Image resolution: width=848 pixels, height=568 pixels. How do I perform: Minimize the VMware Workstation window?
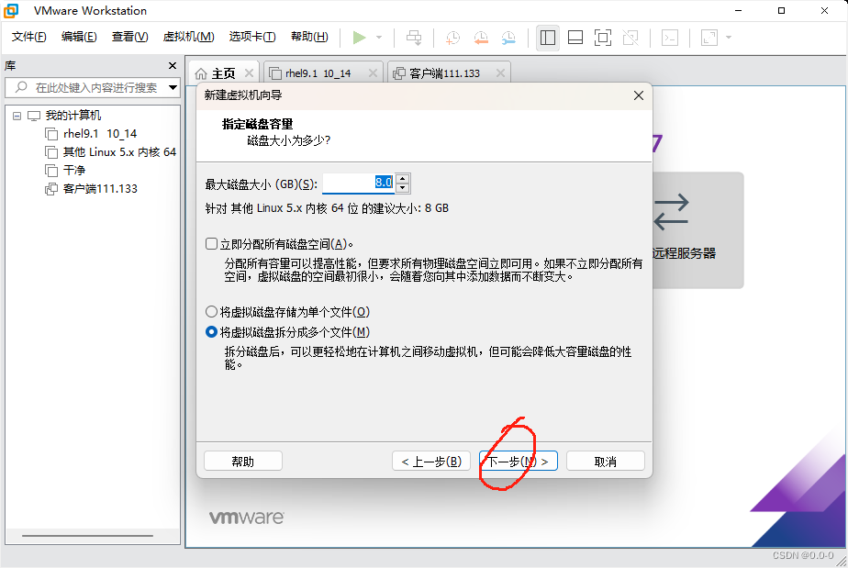pyautogui.click(x=738, y=10)
